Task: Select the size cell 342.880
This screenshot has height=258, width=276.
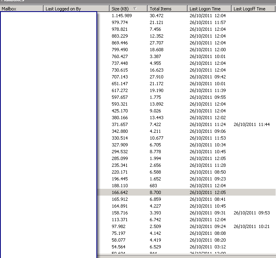Action: pyautogui.click(x=120, y=131)
